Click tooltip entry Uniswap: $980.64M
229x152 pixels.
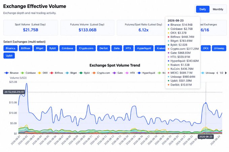pyautogui.click(x=182, y=77)
